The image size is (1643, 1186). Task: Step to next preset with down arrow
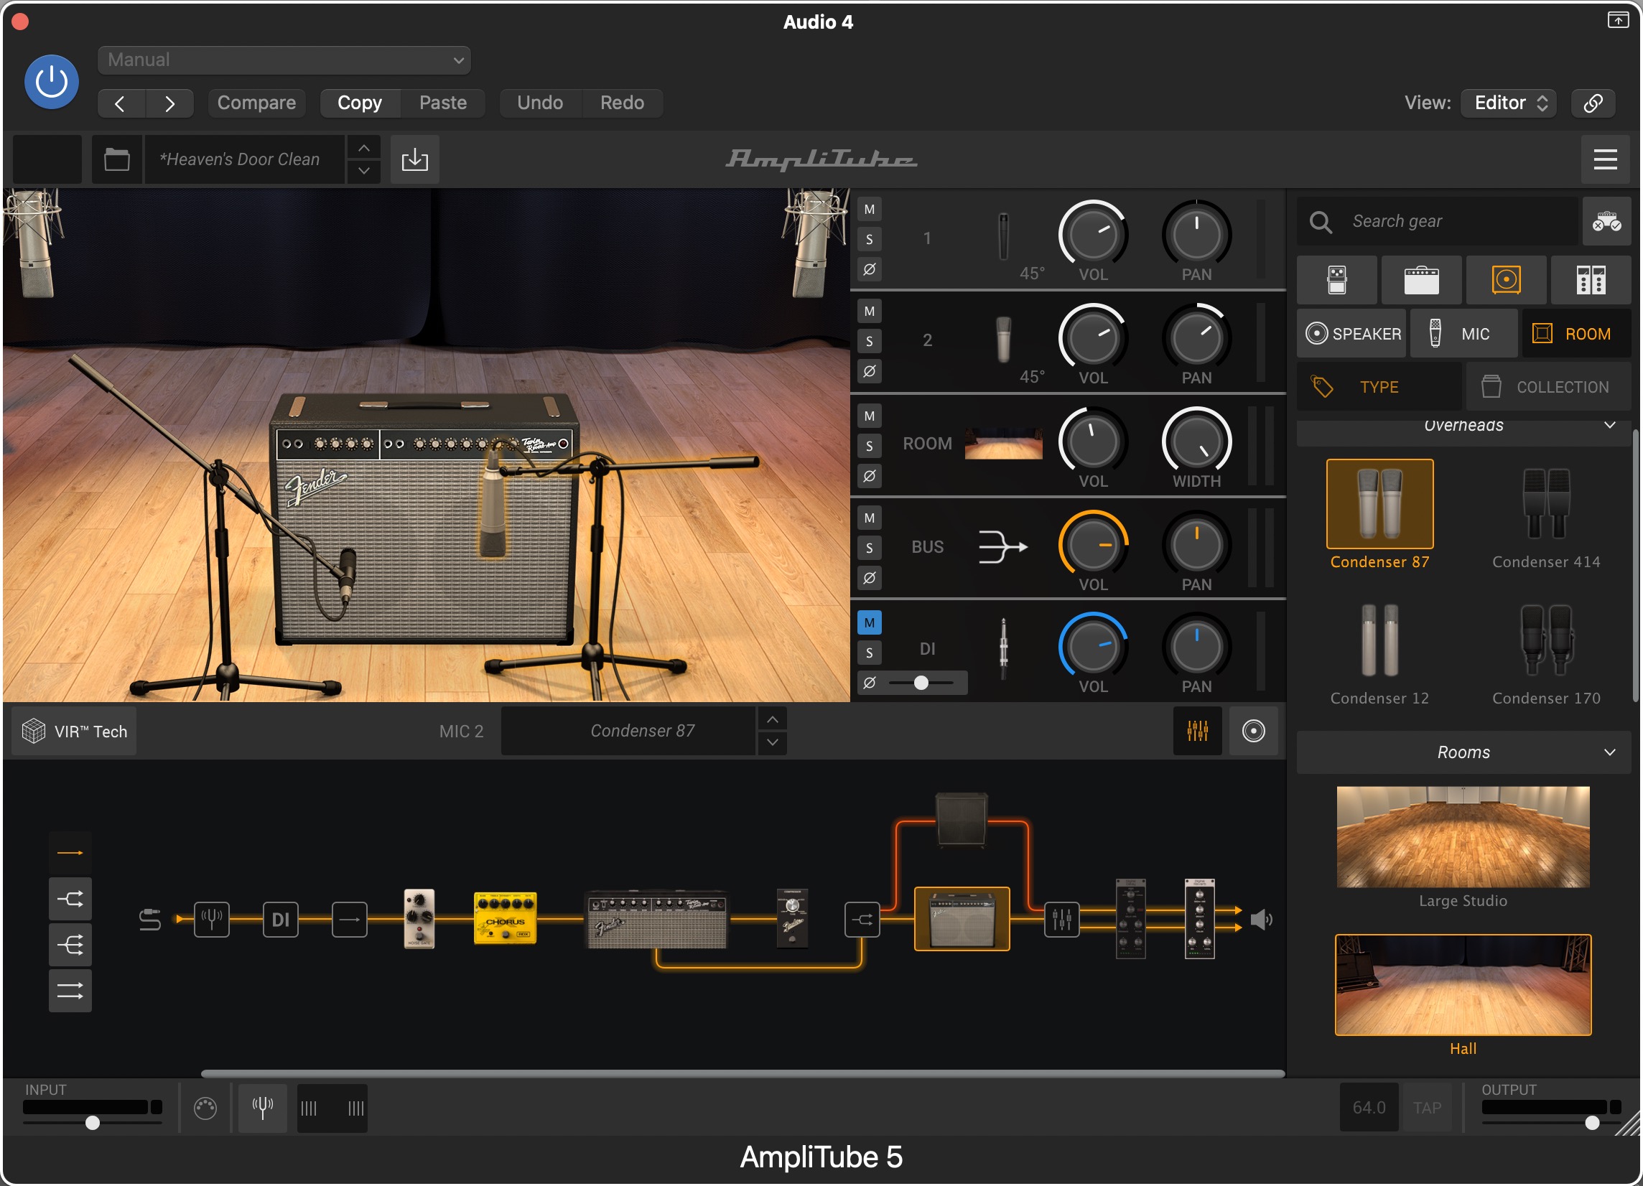coord(363,171)
